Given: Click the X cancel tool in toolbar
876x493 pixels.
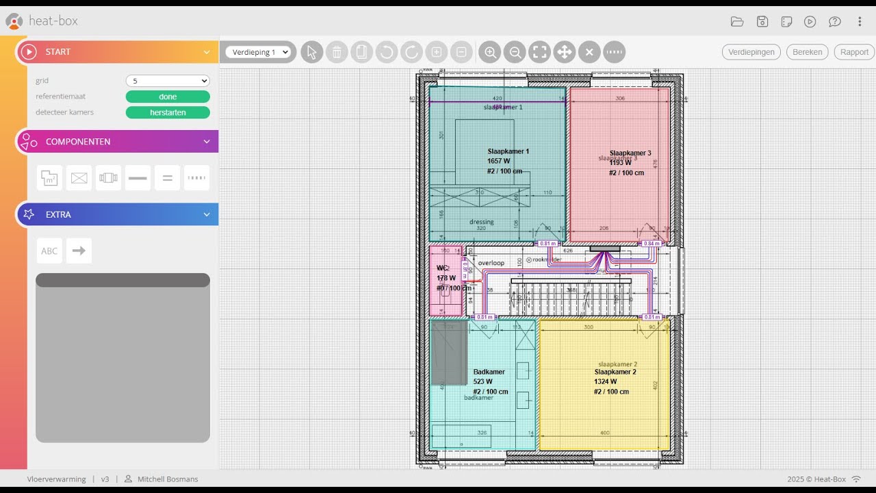Looking at the screenshot, I should 589,52.
